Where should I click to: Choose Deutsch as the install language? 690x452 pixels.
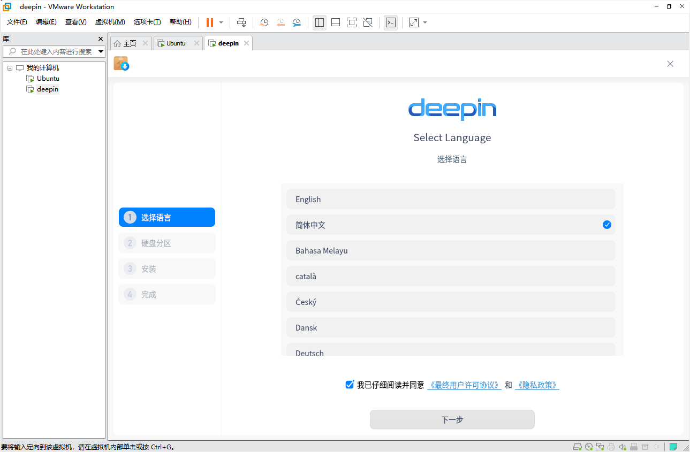(451, 349)
